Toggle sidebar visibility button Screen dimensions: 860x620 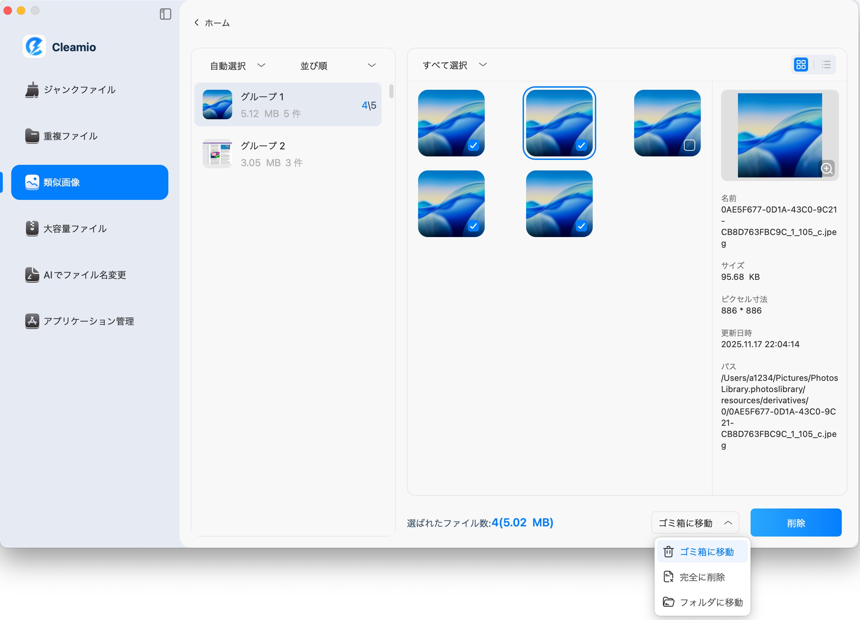click(165, 14)
